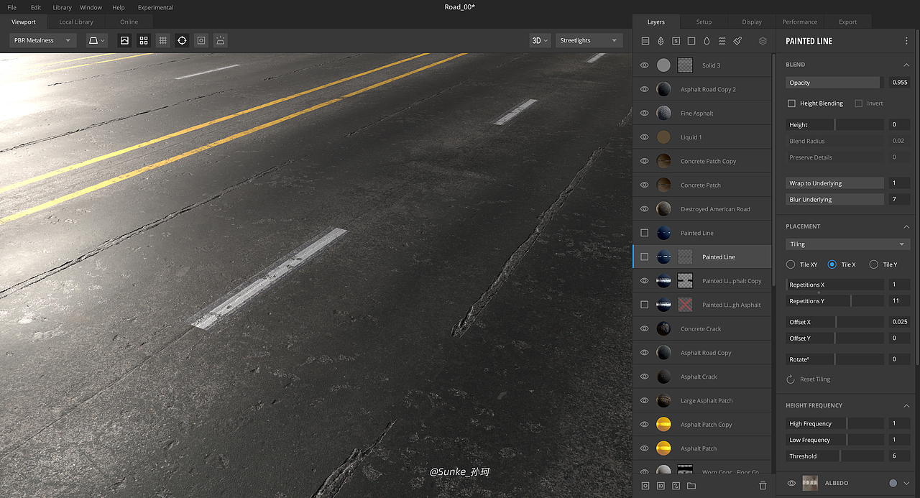The height and width of the screenshot is (498, 920).
Task: Click the frame object viewport icon
Action: [201, 40]
